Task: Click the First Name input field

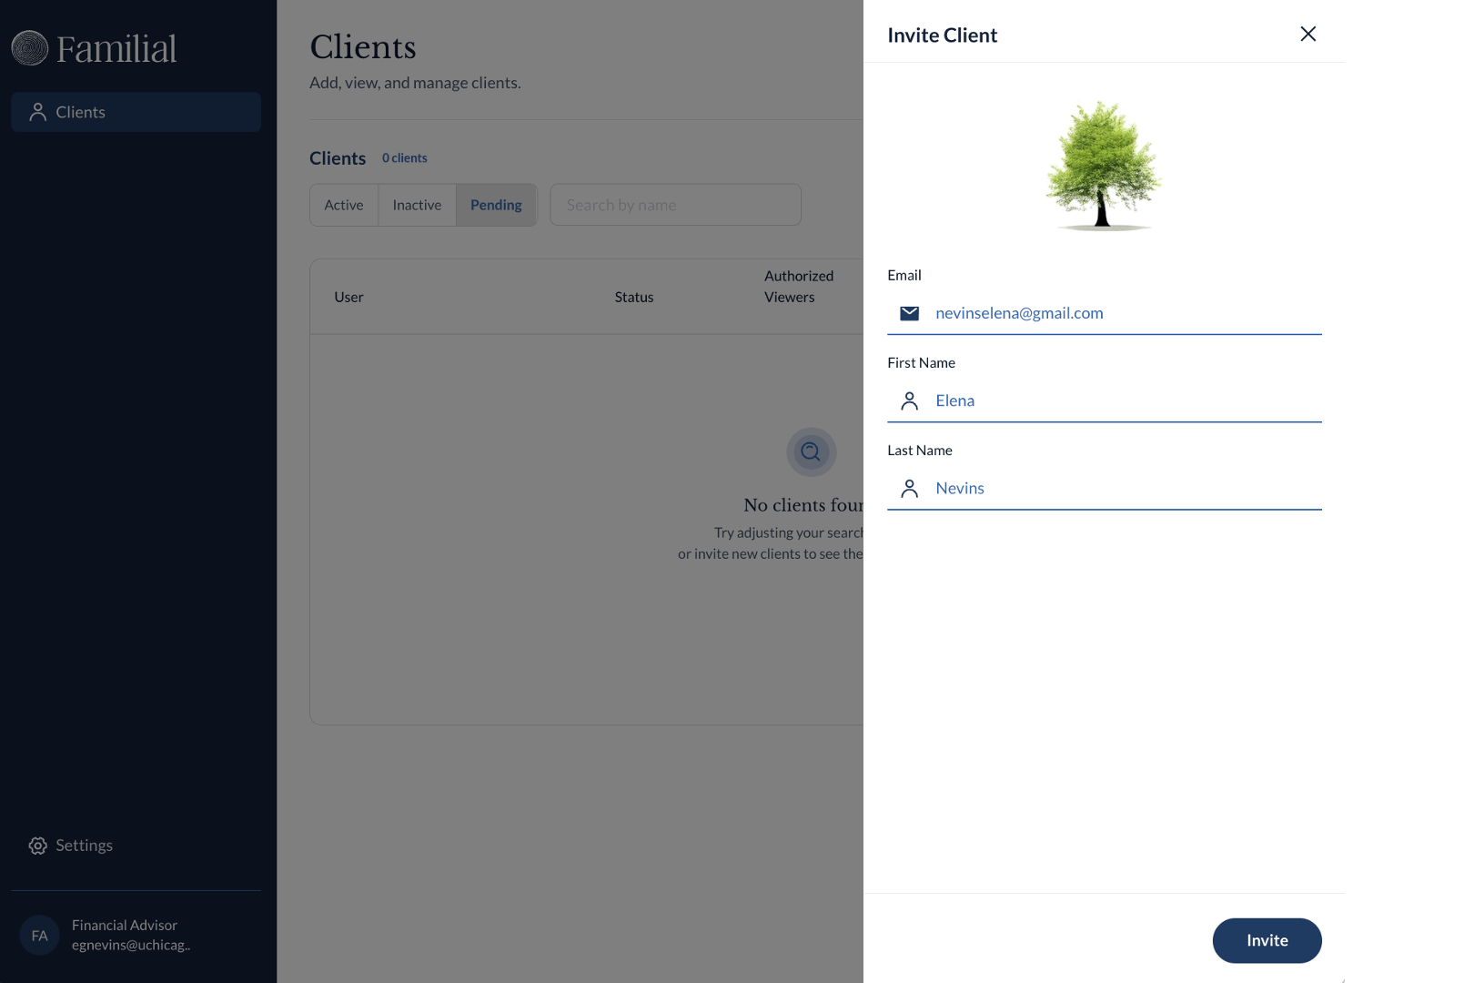Action: [1104, 400]
